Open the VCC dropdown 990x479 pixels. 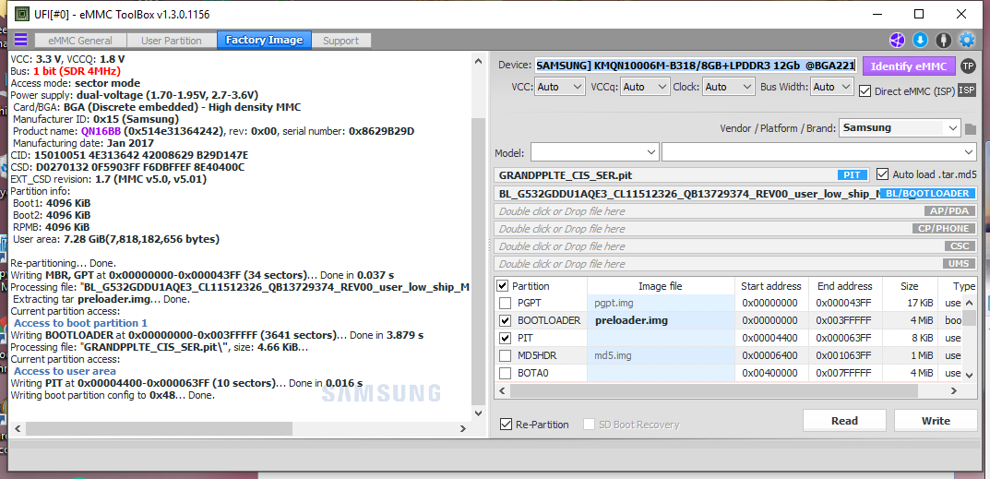point(560,87)
